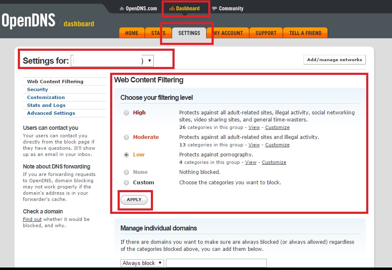Click Find out under Check a domain
The image size is (392, 270).
click(32, 219)
